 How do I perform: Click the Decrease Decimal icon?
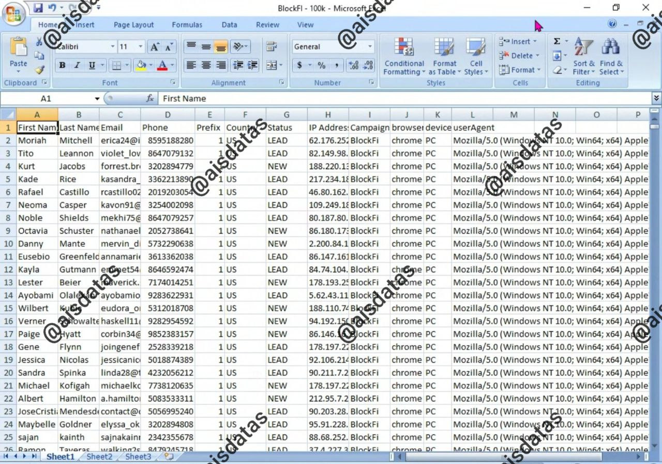point(368,65)
